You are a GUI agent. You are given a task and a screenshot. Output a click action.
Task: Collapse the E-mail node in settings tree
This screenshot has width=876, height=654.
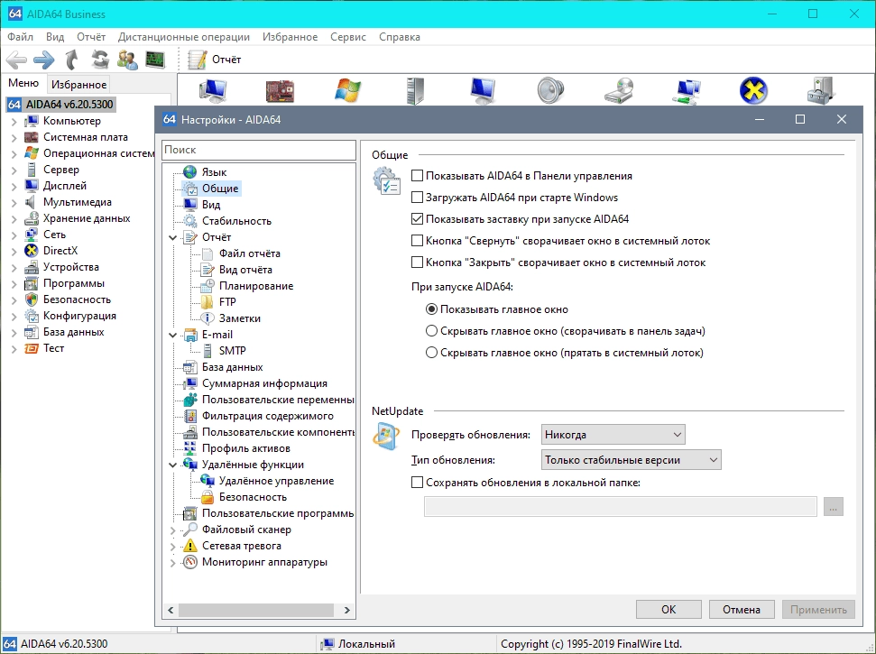(x=172, y=335)
